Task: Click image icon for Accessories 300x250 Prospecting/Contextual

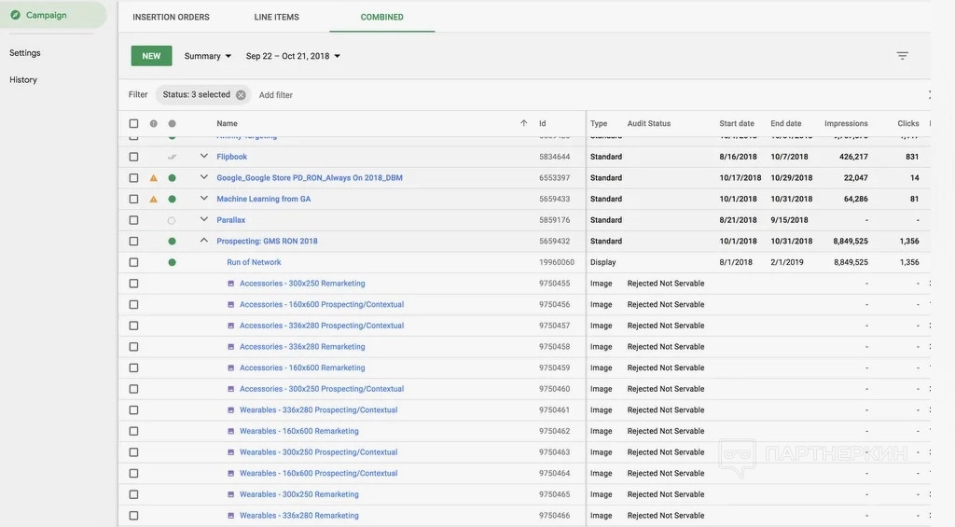Action: (x=231, y=389)
